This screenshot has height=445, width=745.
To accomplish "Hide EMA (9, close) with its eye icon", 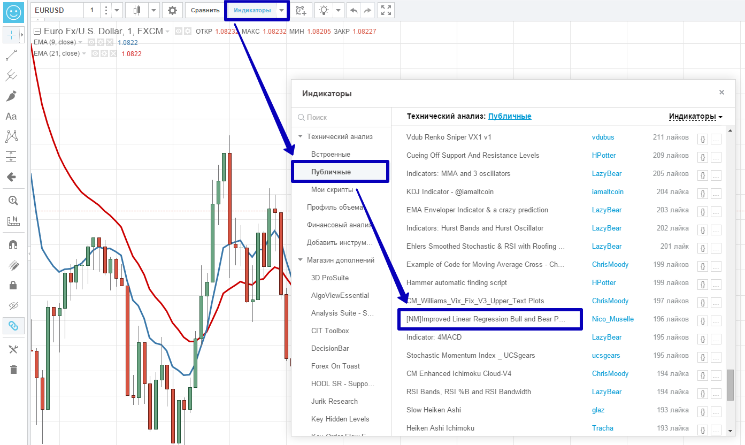I will [x=91, y=42].
